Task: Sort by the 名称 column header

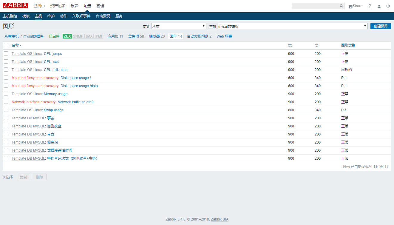Action: 16,45
